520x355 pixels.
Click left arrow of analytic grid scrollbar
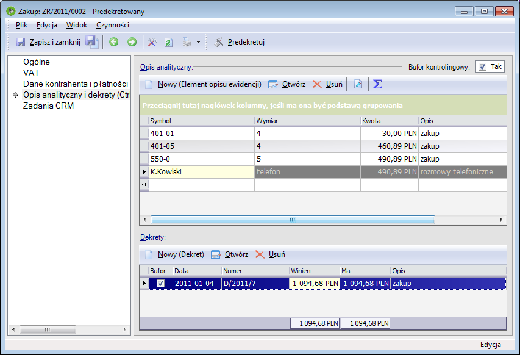click(144, 220)
